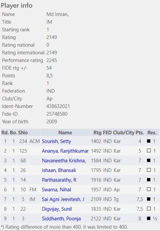Click Navaneetha Krishna player name

[x=64, y=161]
